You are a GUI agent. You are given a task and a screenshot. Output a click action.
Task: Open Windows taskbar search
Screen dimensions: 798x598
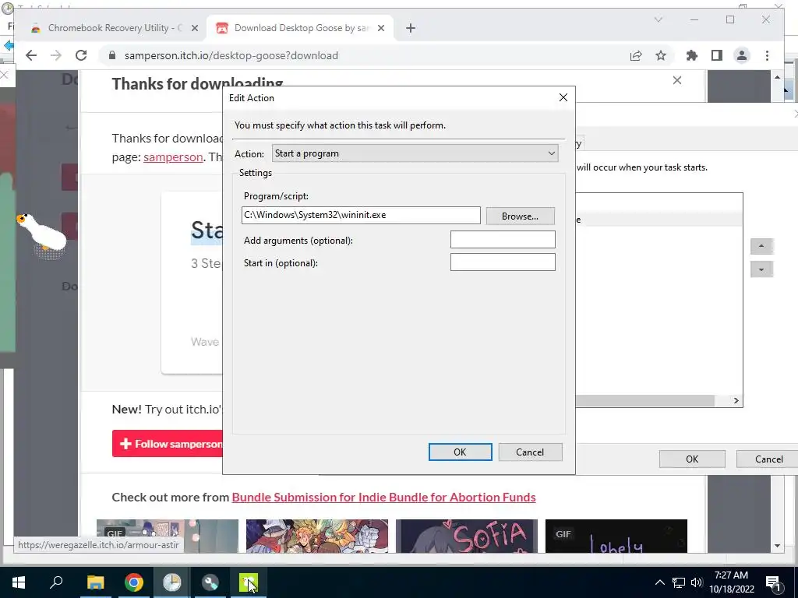56,582
